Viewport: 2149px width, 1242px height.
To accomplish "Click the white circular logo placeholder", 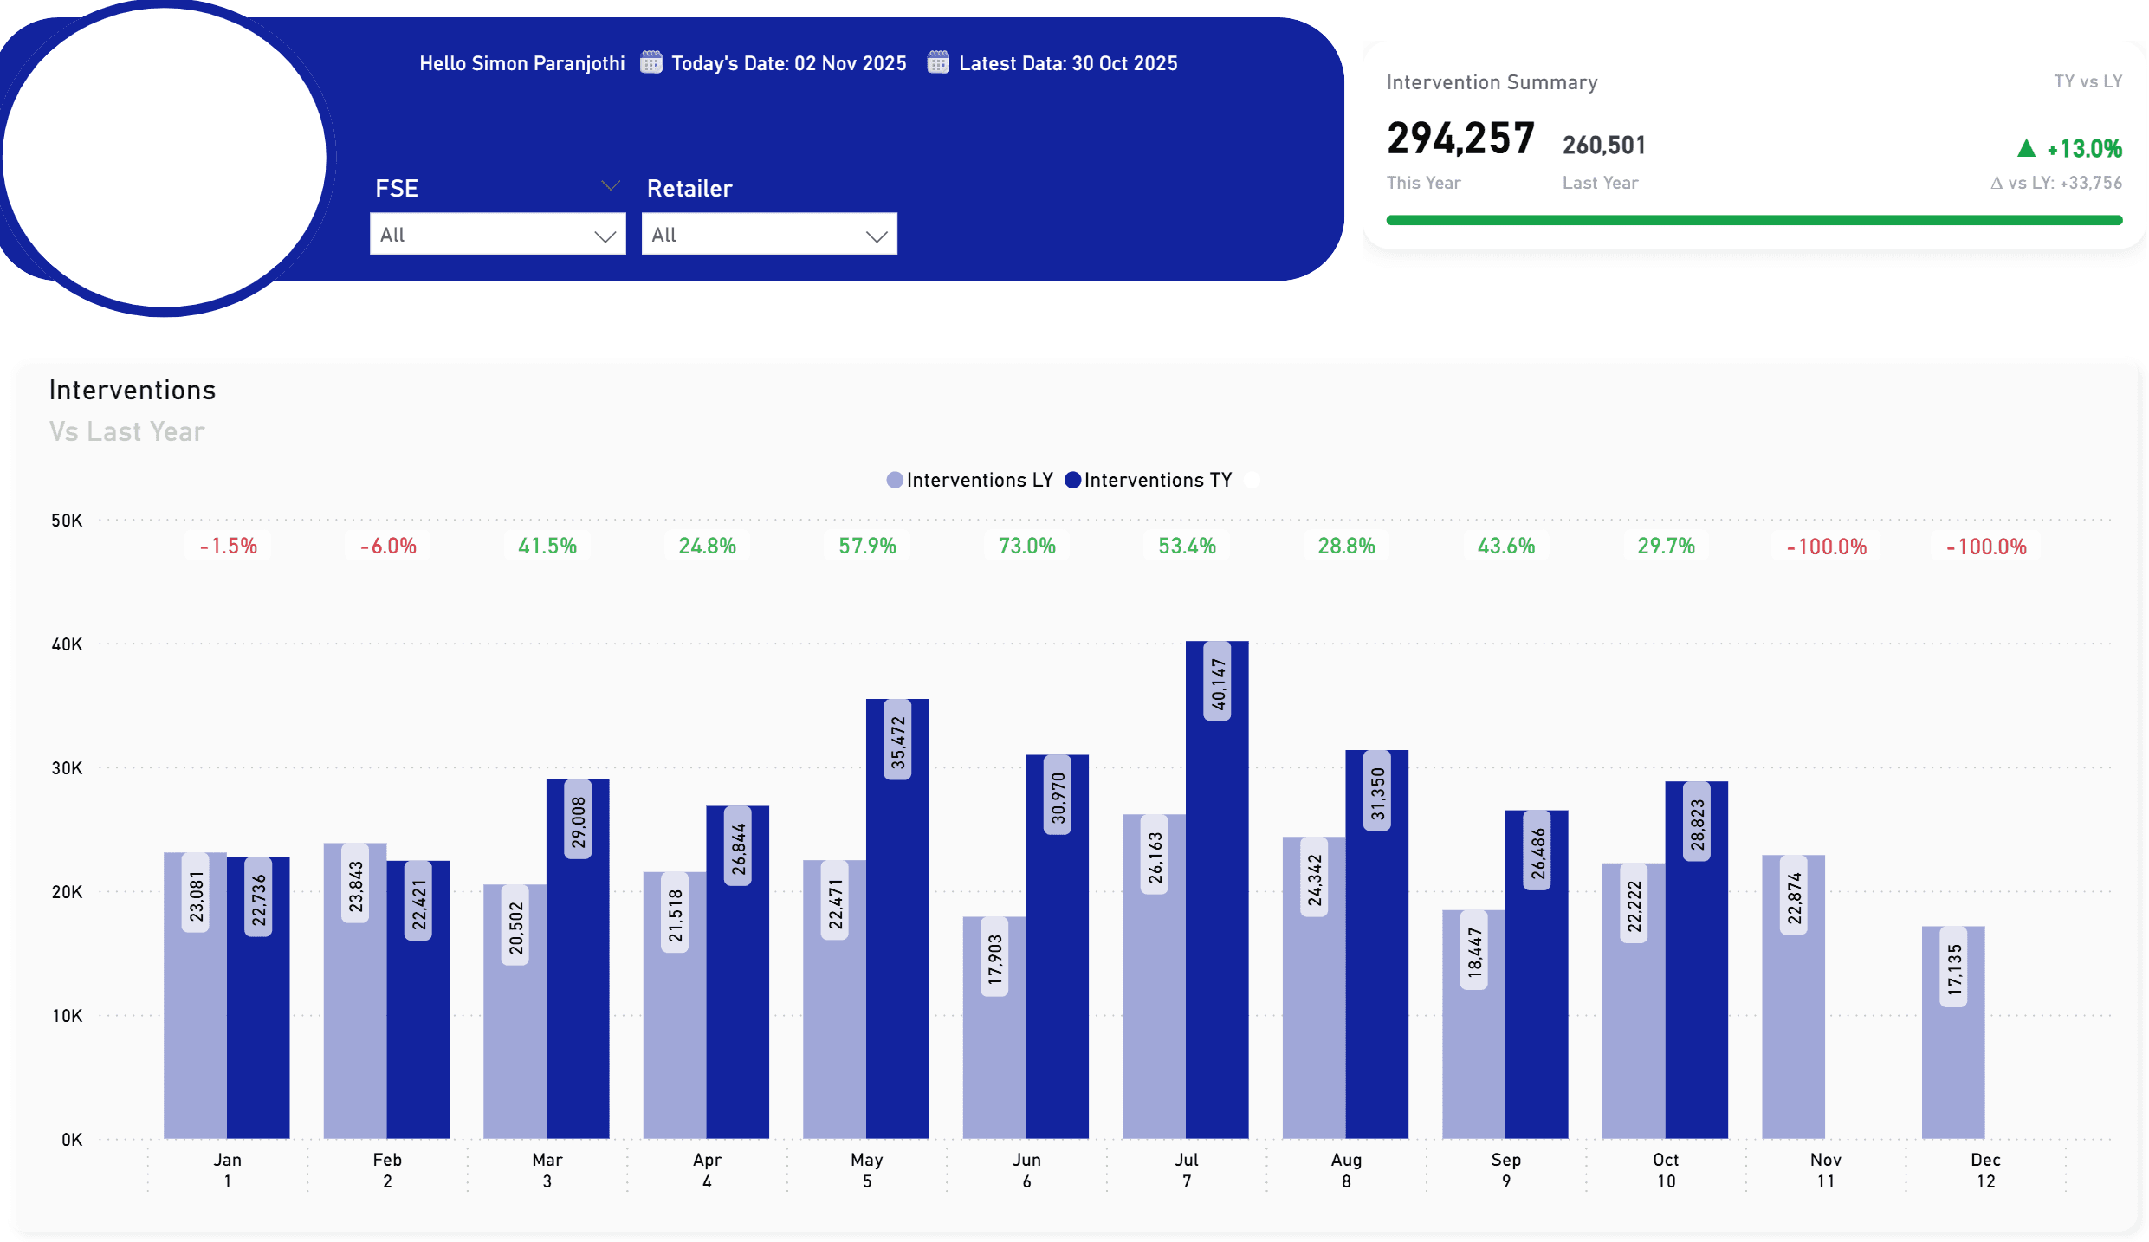I will tap(165, 158).
